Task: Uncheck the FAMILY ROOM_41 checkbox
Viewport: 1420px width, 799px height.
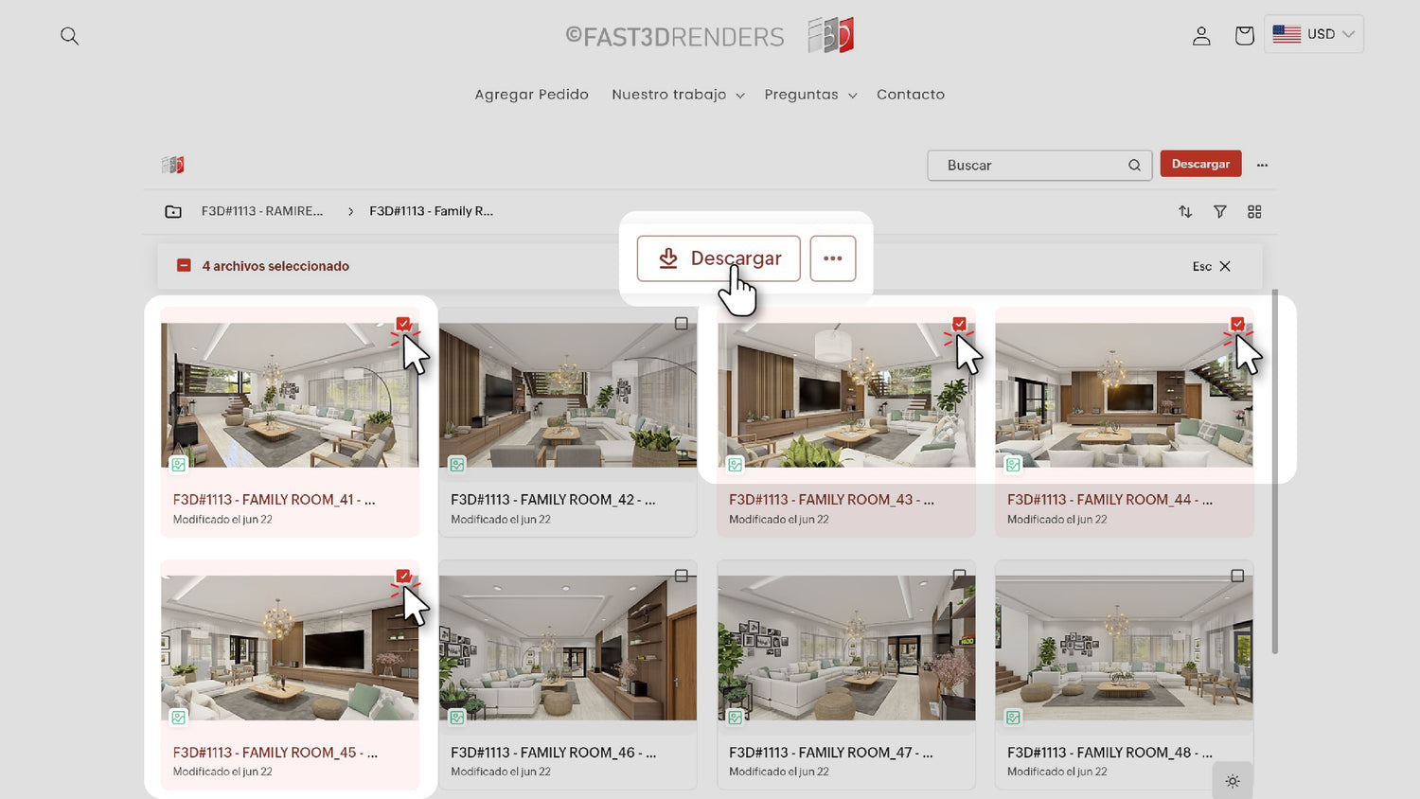Action: pos(403,324)
